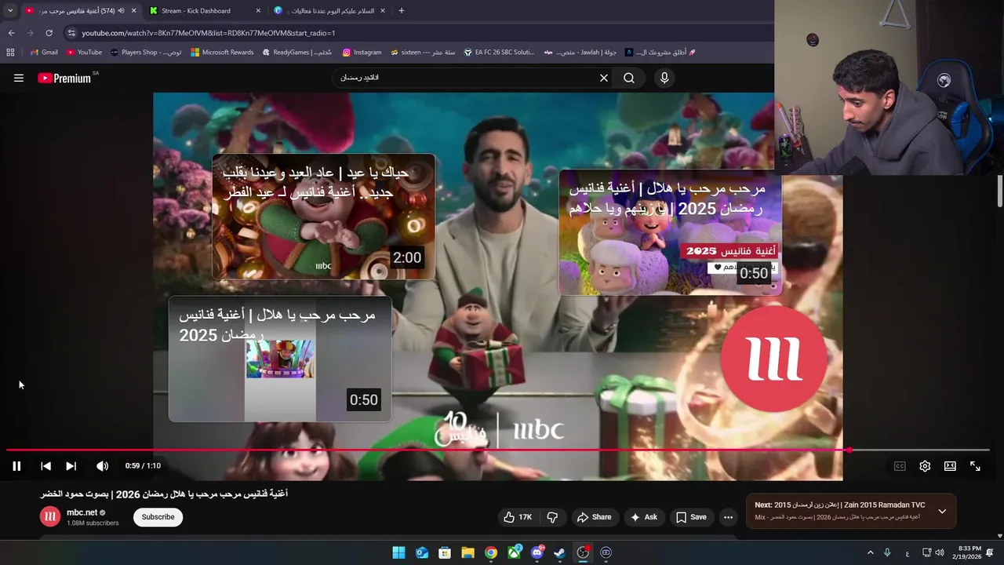The image size is (1004, 565).
Task: Open Xbox app from taskbar
Action: 514,552
